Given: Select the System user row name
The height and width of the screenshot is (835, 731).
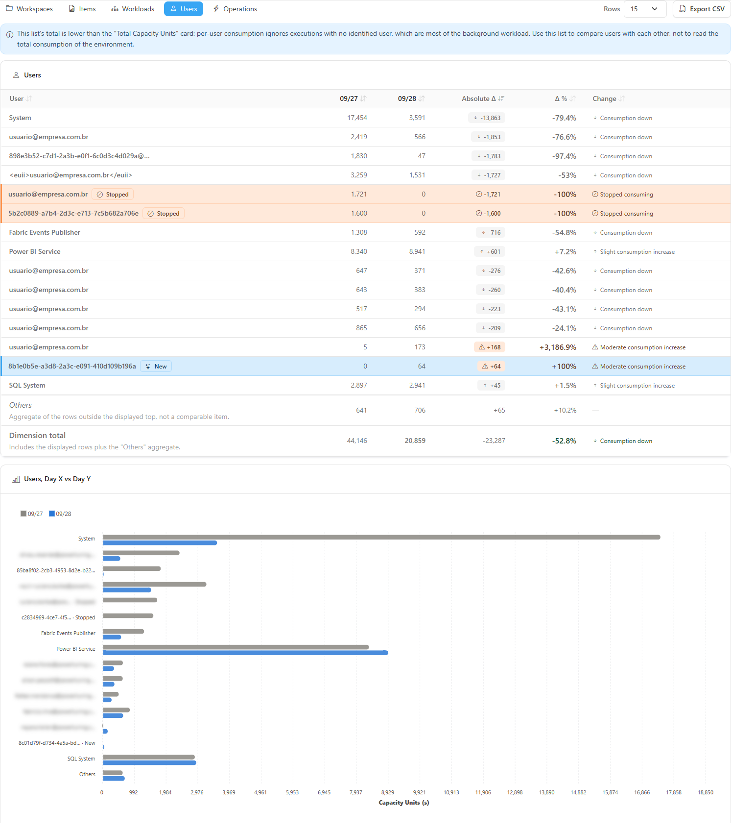Looking at the screenshot, I should (20, 118).
